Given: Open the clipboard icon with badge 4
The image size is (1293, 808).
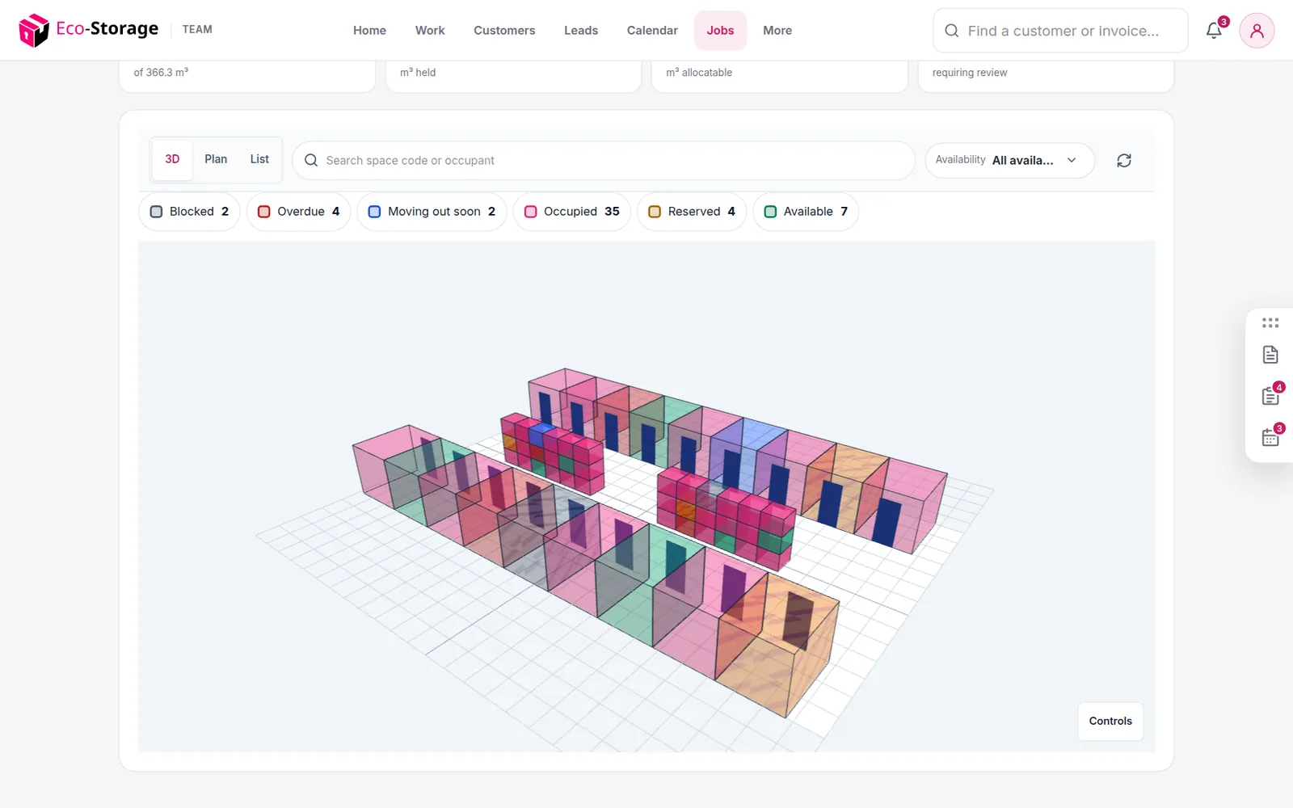Looking at the screenshot, I should (1270, 396).
